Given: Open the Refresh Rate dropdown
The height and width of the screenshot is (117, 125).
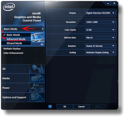Looking at the screenshot, I should pos(100,38).
